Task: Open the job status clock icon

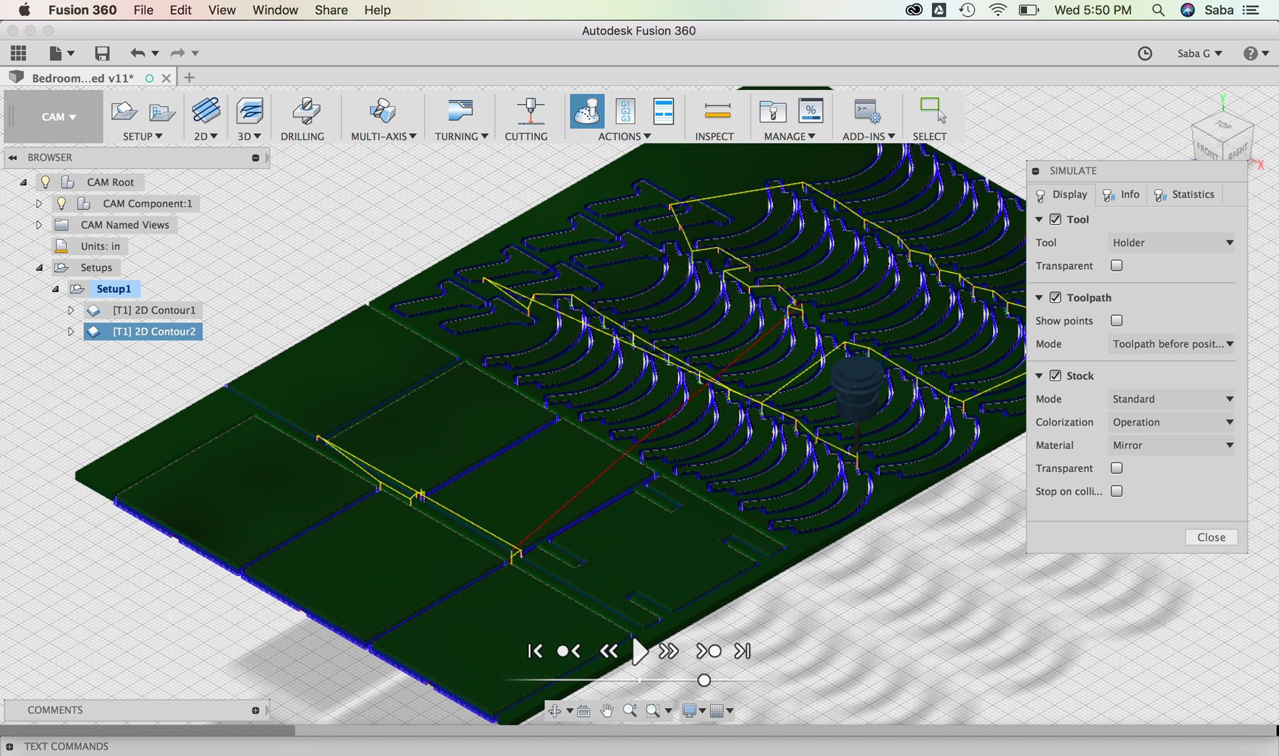Action: (x=1144, y=53)
